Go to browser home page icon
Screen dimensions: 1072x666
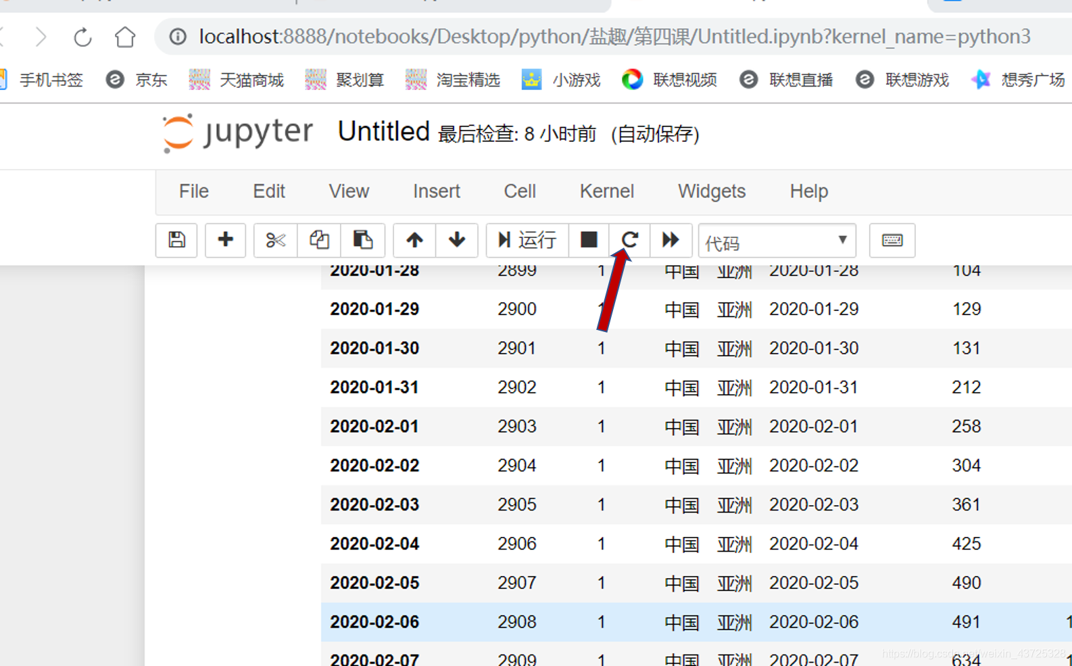click(125, 37)
